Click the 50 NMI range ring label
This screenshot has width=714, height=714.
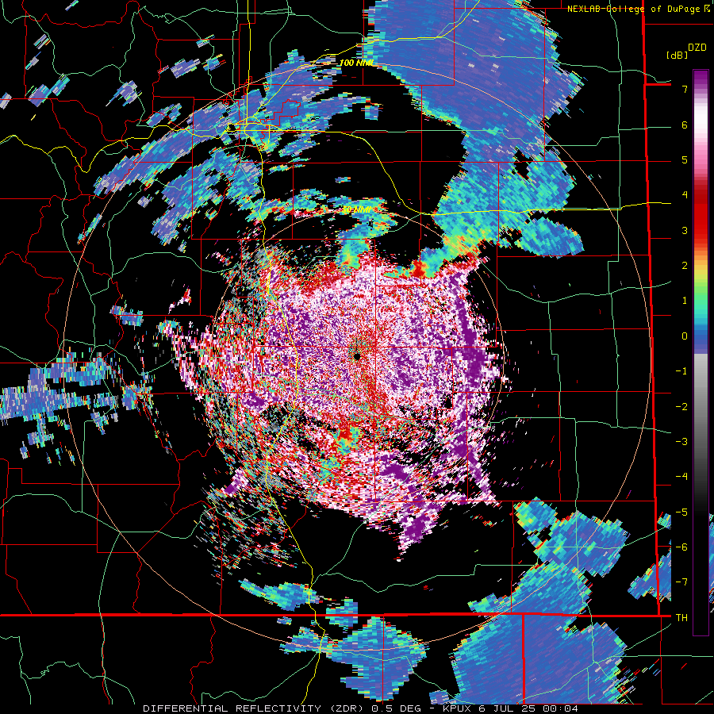pyautogui.click(x=356, y=210)
